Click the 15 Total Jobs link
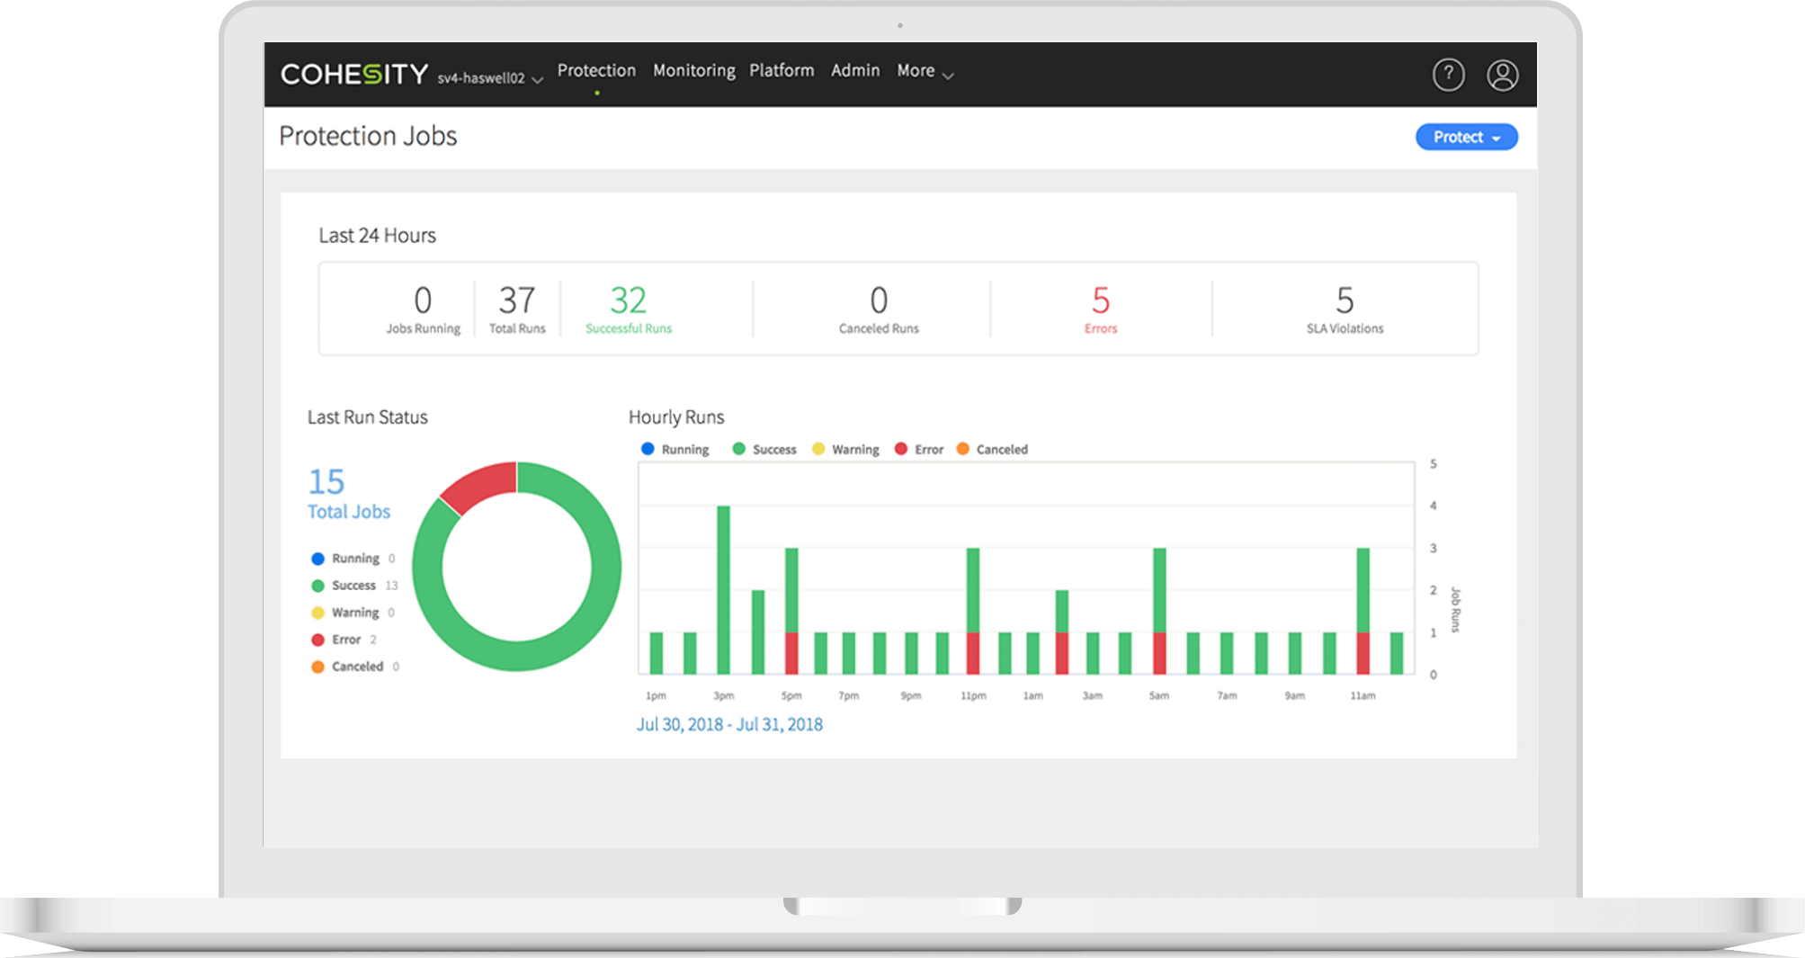The height and width of the screenshot is (958, 1805). (x=349, y=494)
